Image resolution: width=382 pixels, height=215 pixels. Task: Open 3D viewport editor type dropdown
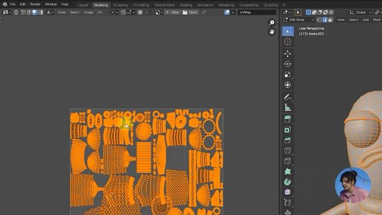click(286, 12)
